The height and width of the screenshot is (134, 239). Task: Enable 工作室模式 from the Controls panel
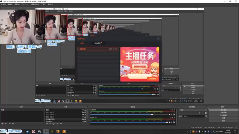[223, 115]
